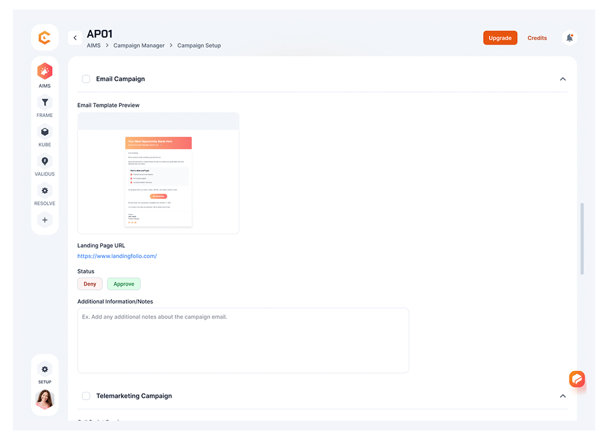
Task: Go to Campaign Manager breadcrumb
Action: [139, 46]
